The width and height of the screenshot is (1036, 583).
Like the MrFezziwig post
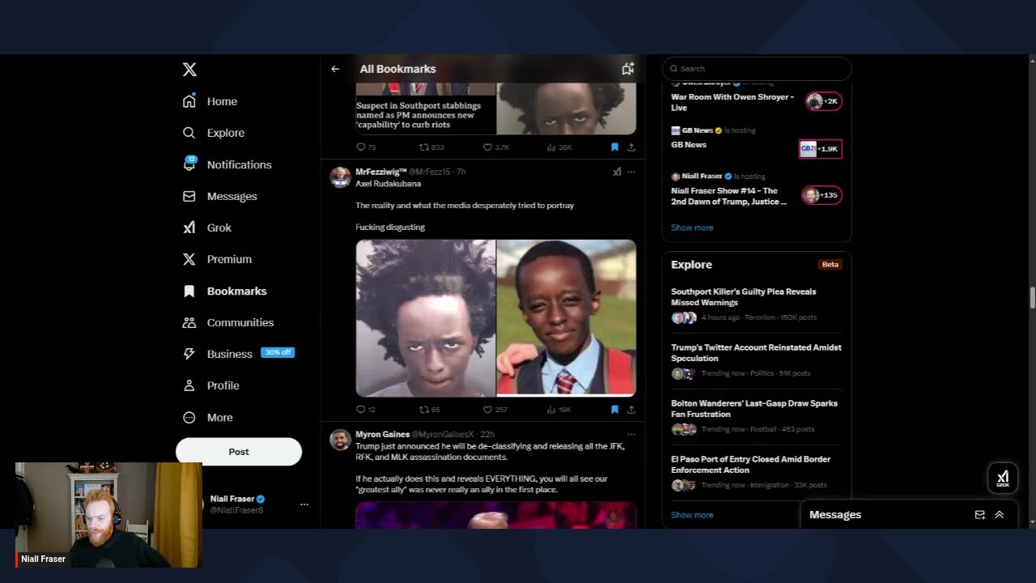(x=488, y=410)
